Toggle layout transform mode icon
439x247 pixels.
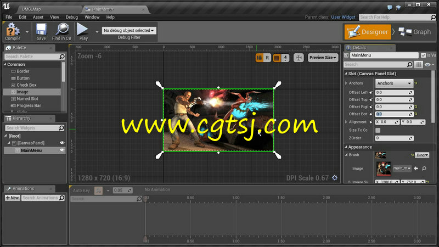pyautogui.click(x=259, y=58)
